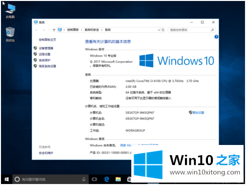
Task: Open 高级系统设置 link
Action: tap(47, 66)
